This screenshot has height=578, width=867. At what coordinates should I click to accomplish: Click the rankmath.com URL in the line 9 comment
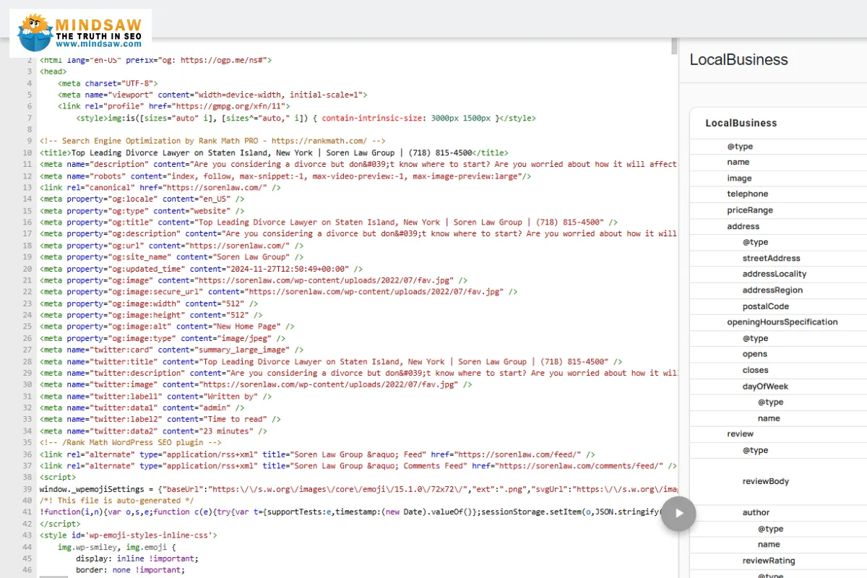point(321,142)
